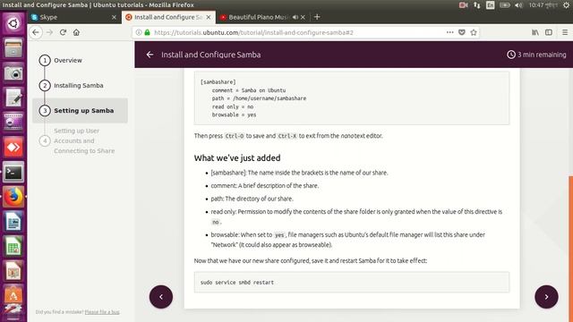Open the text editor in launcher
This screenshot has width=573, height=322.
pos(13,97)
